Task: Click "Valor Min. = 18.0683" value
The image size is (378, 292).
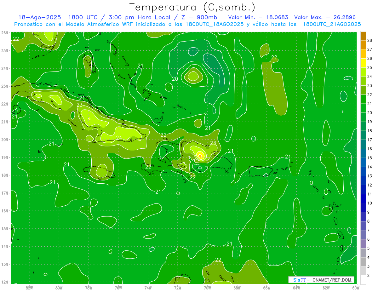Action: tap(258, 17)
